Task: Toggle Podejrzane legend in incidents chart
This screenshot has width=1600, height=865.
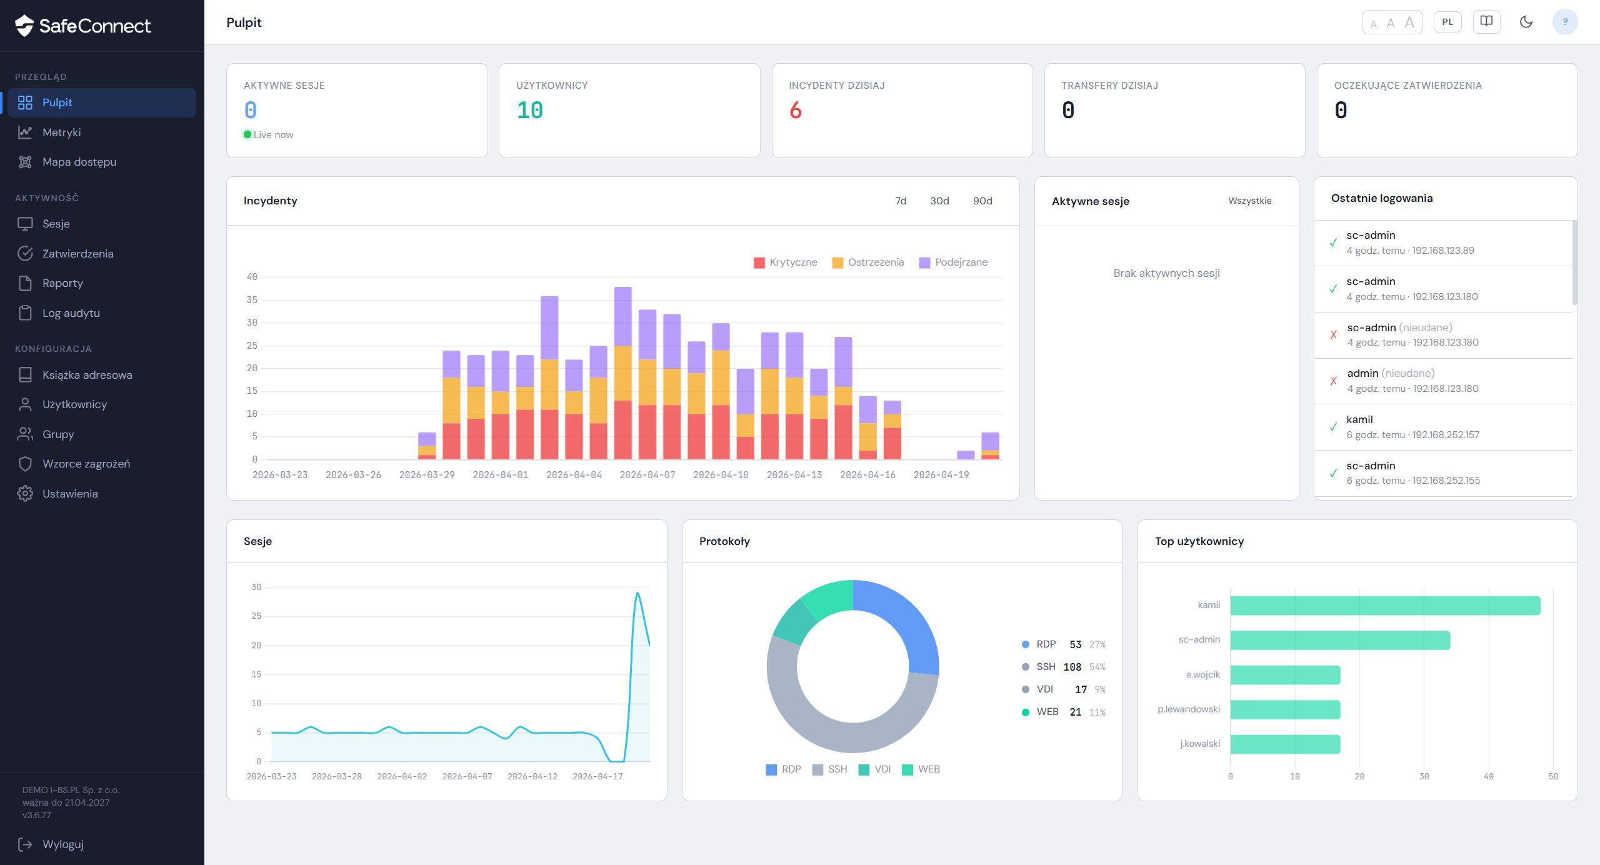Action: [954, 262]
